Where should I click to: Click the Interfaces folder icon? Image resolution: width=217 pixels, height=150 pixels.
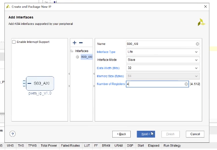coord(72,51)
